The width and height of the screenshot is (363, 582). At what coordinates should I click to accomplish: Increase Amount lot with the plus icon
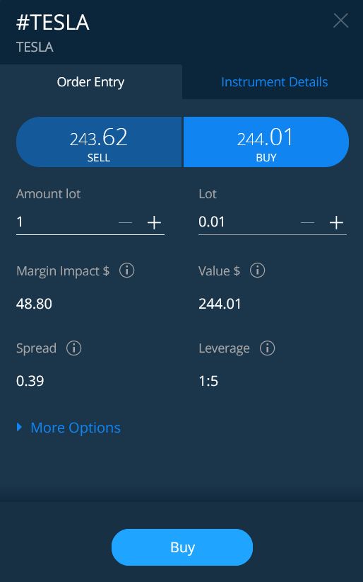coord(154,223)
